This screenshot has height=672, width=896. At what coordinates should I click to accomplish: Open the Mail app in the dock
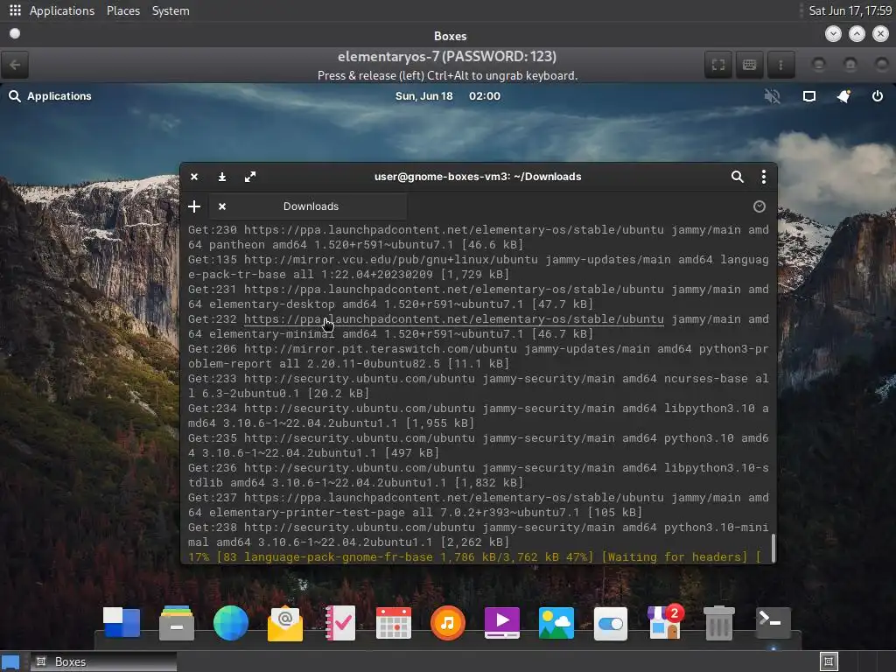[285, 624]
